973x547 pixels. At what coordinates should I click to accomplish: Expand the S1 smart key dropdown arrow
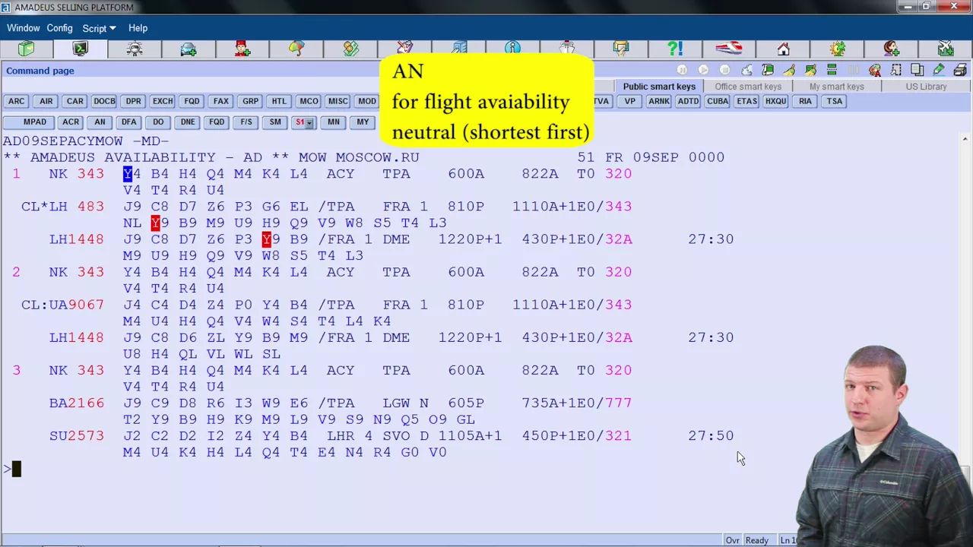[309, 122]
